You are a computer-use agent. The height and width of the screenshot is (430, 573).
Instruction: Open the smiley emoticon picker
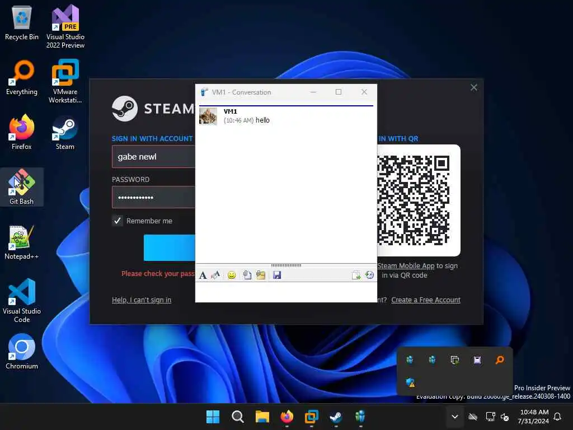[232, 275]
